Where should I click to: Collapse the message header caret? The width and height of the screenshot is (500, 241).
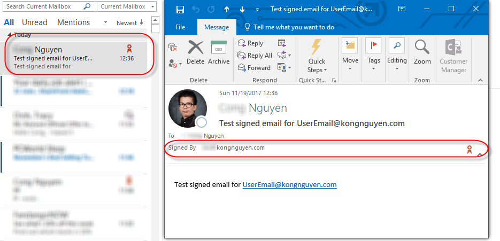pyautogui.click(x=479, y=154)
